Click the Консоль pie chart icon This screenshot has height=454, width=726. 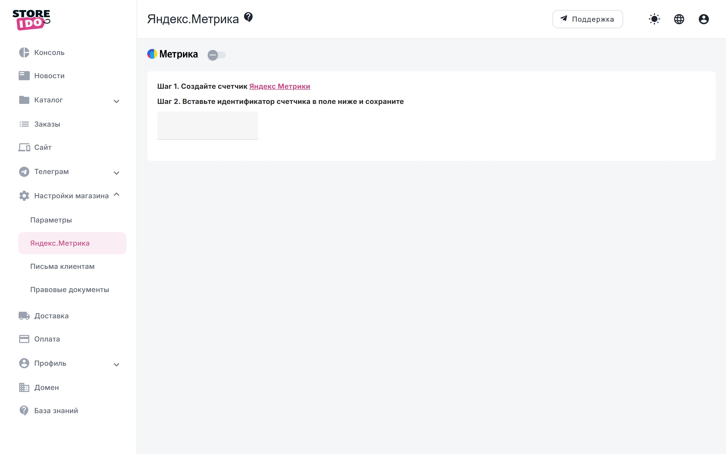point(24,52)
